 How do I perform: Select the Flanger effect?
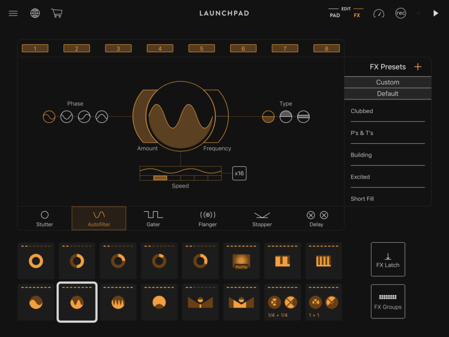[208, 218]
